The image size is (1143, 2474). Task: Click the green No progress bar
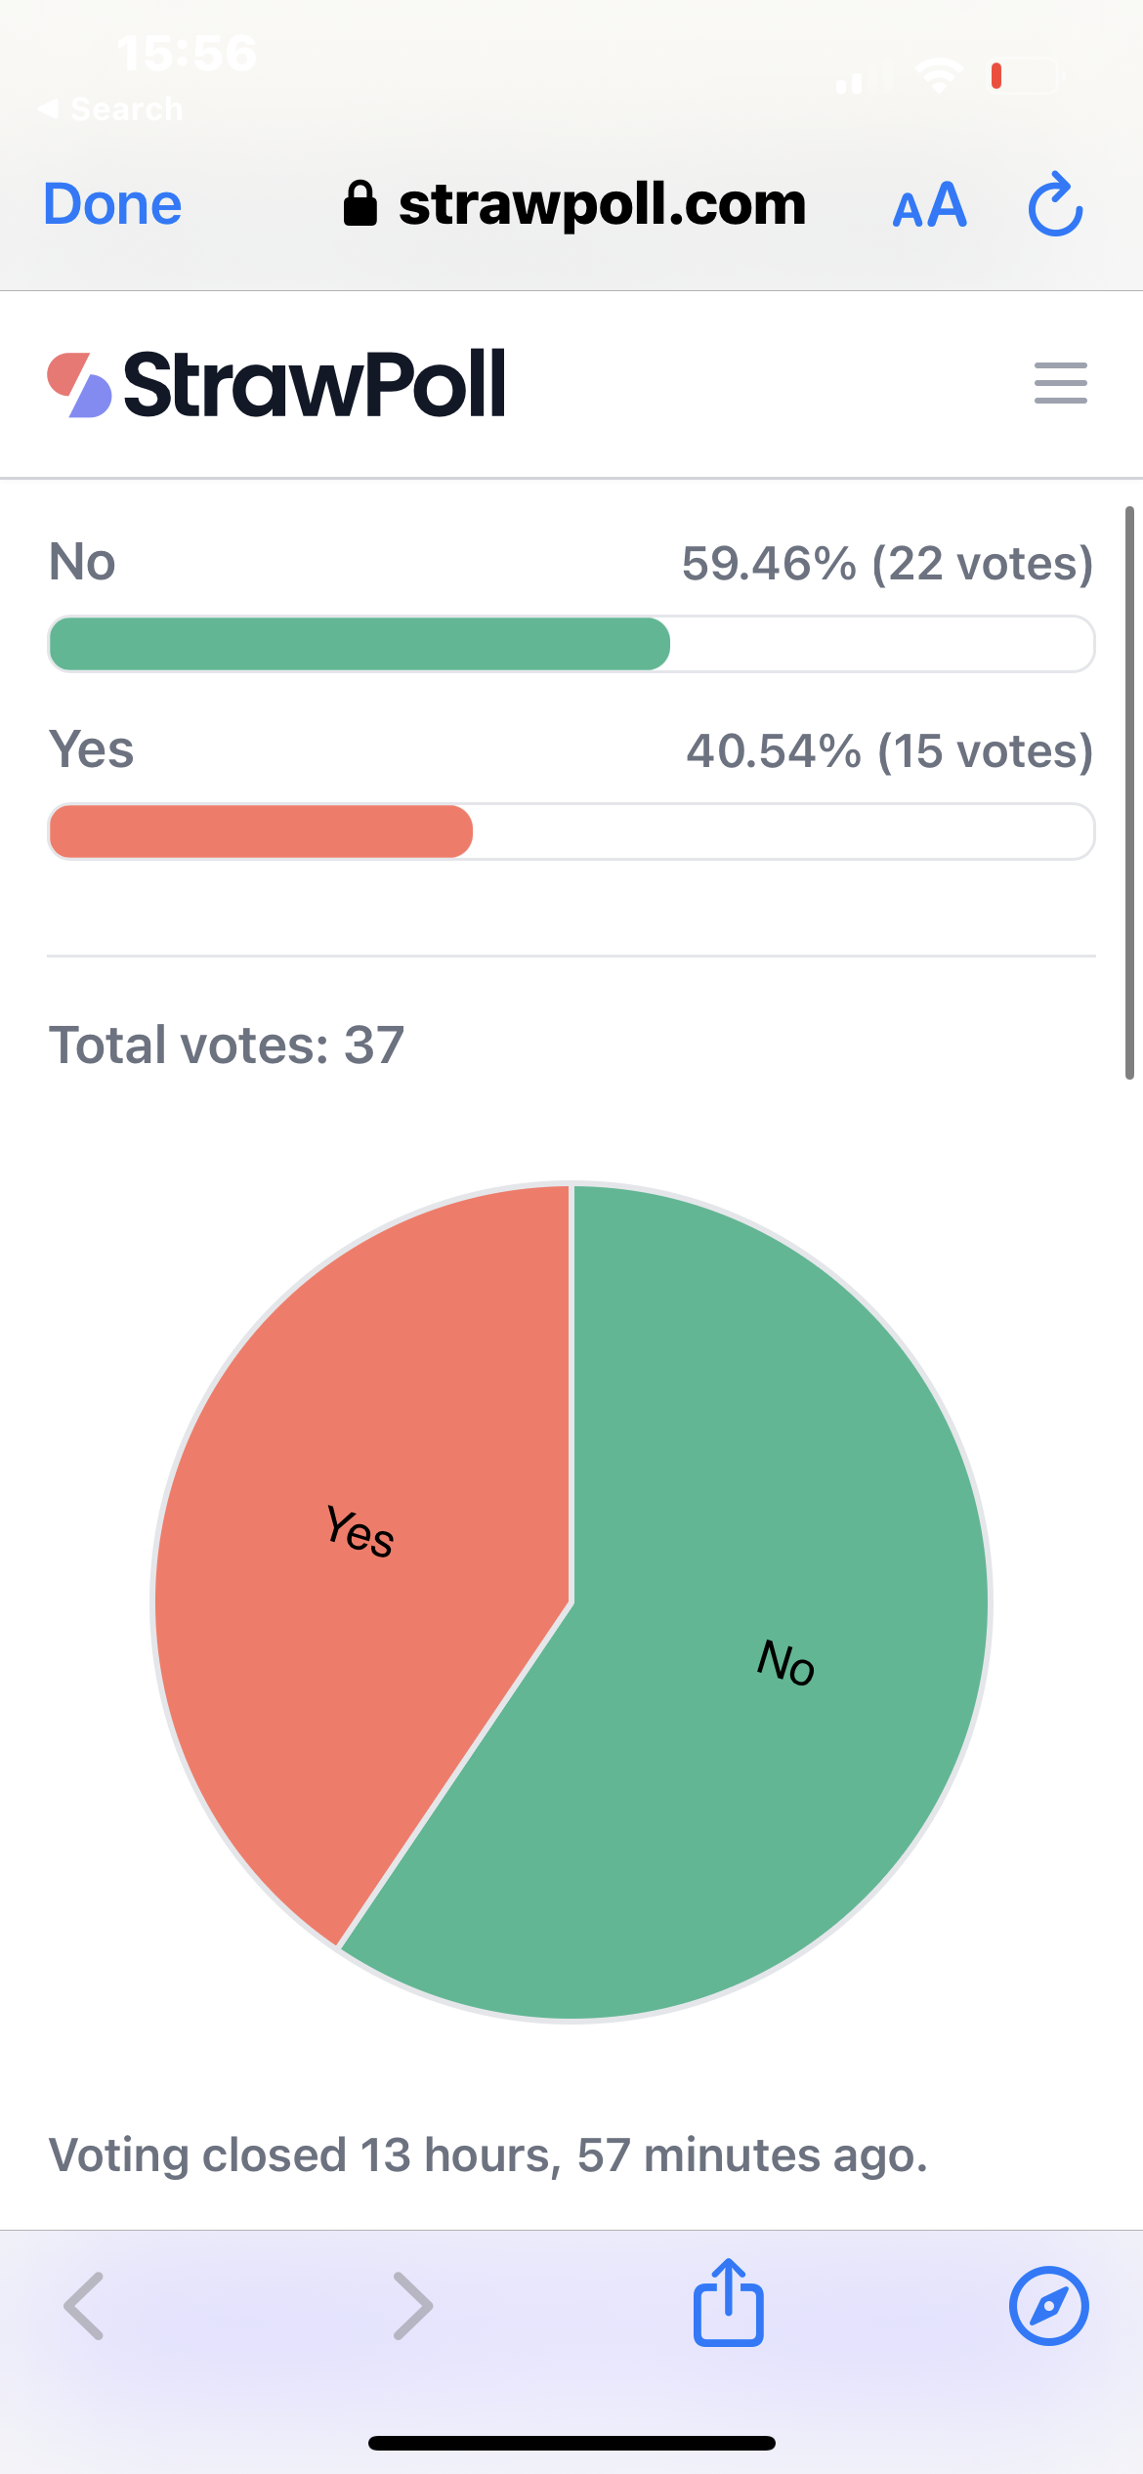coord(571,644)
